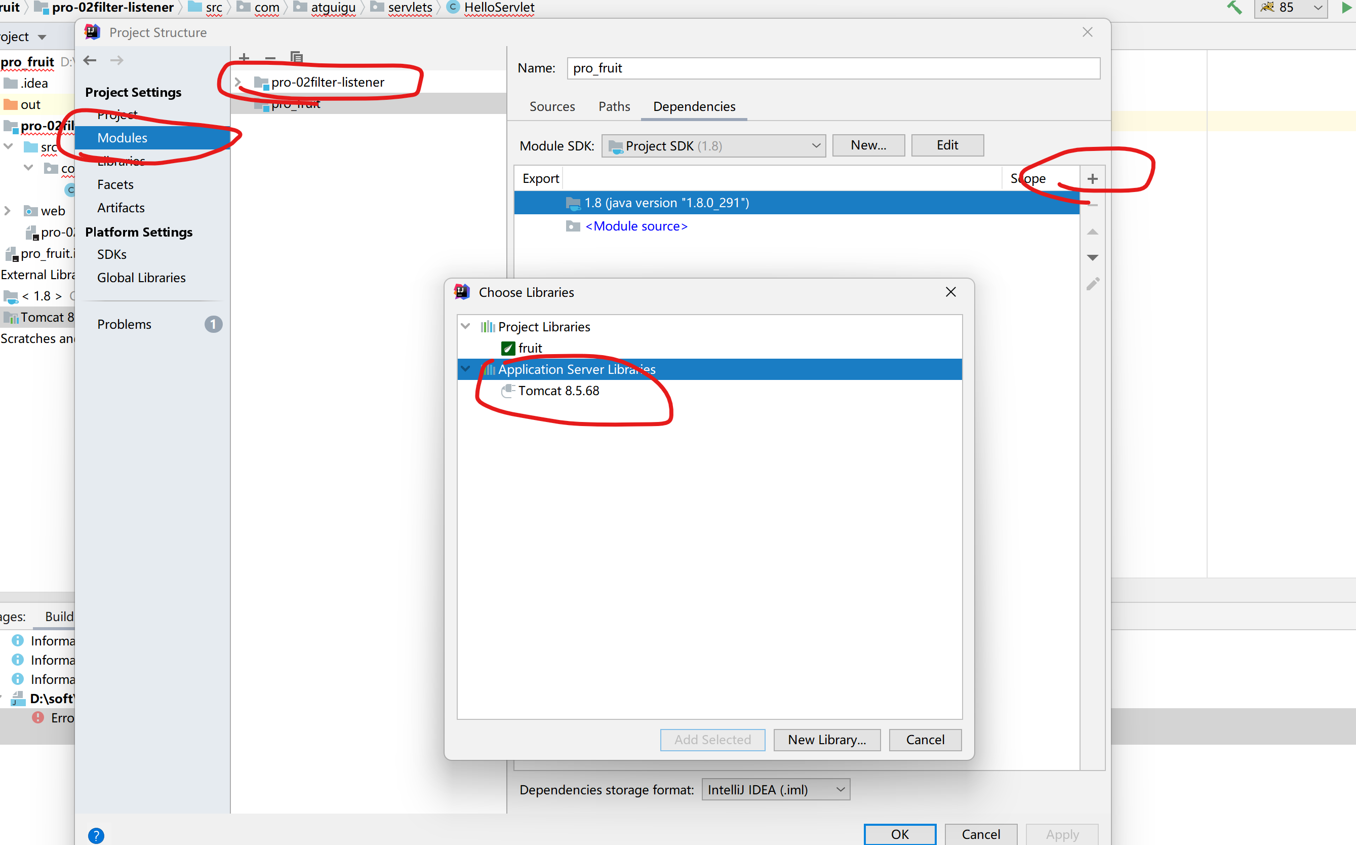
Task: Open the Module SDK dropdown
Action: (713, 146)
